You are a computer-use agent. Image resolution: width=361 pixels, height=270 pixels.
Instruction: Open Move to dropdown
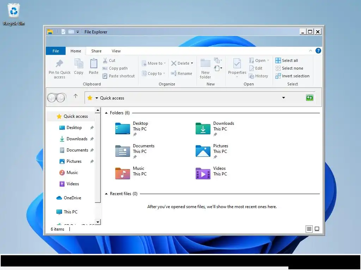point(154,63)
